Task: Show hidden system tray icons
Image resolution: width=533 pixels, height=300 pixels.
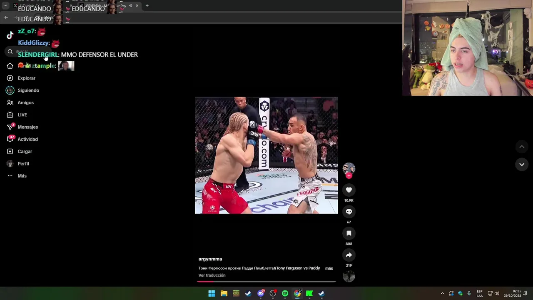Action: 442,293
